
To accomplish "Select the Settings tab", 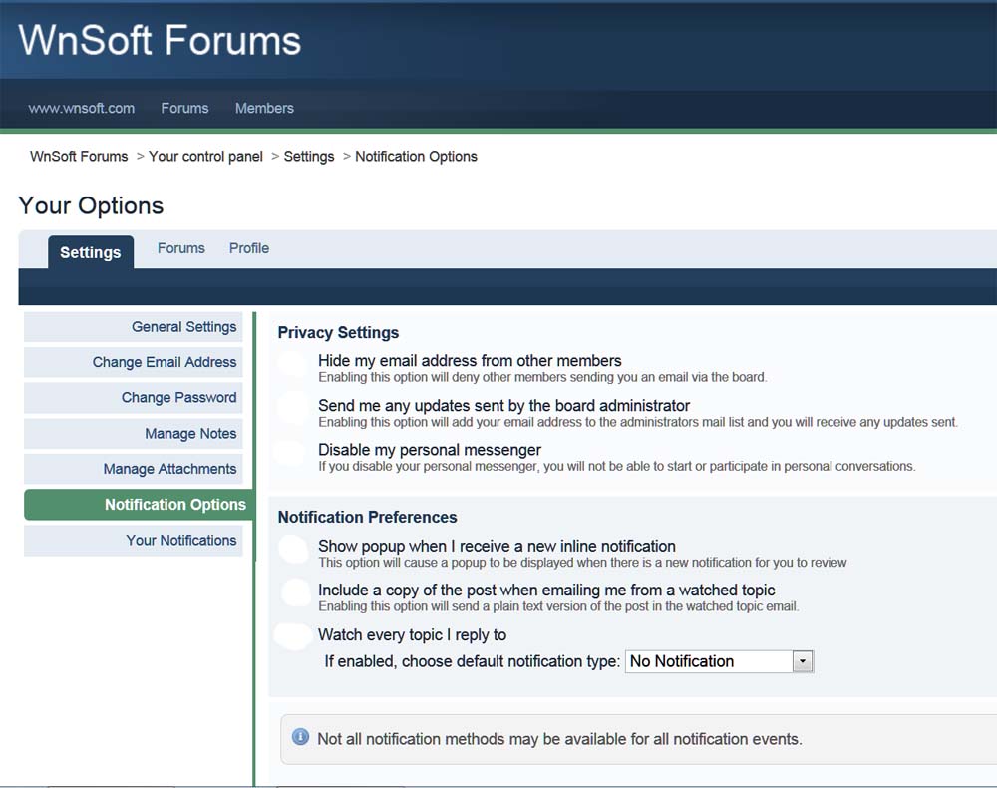I will pyautogui.click(x=90, y=252).
